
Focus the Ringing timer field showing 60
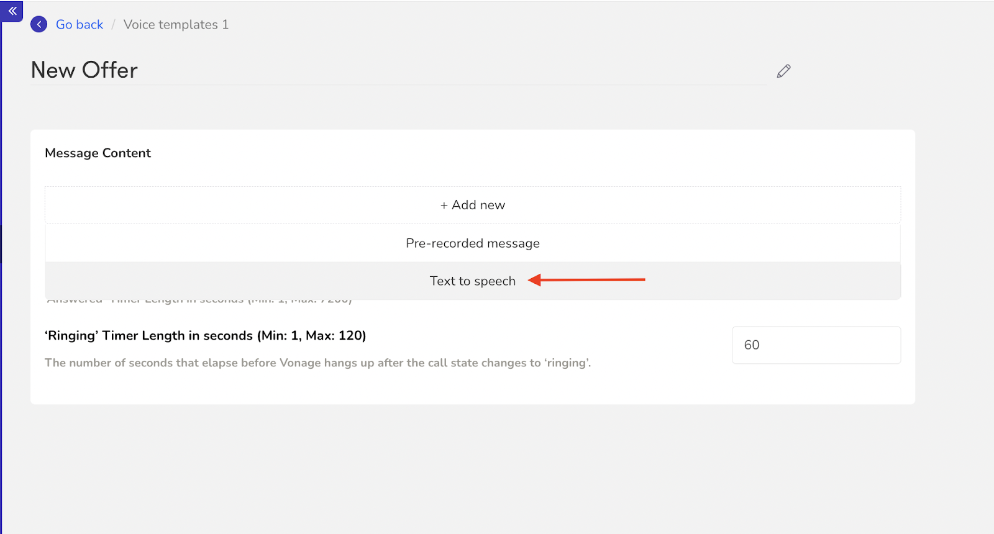816,345
